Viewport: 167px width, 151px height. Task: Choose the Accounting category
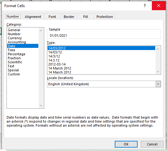coord(23,42)
